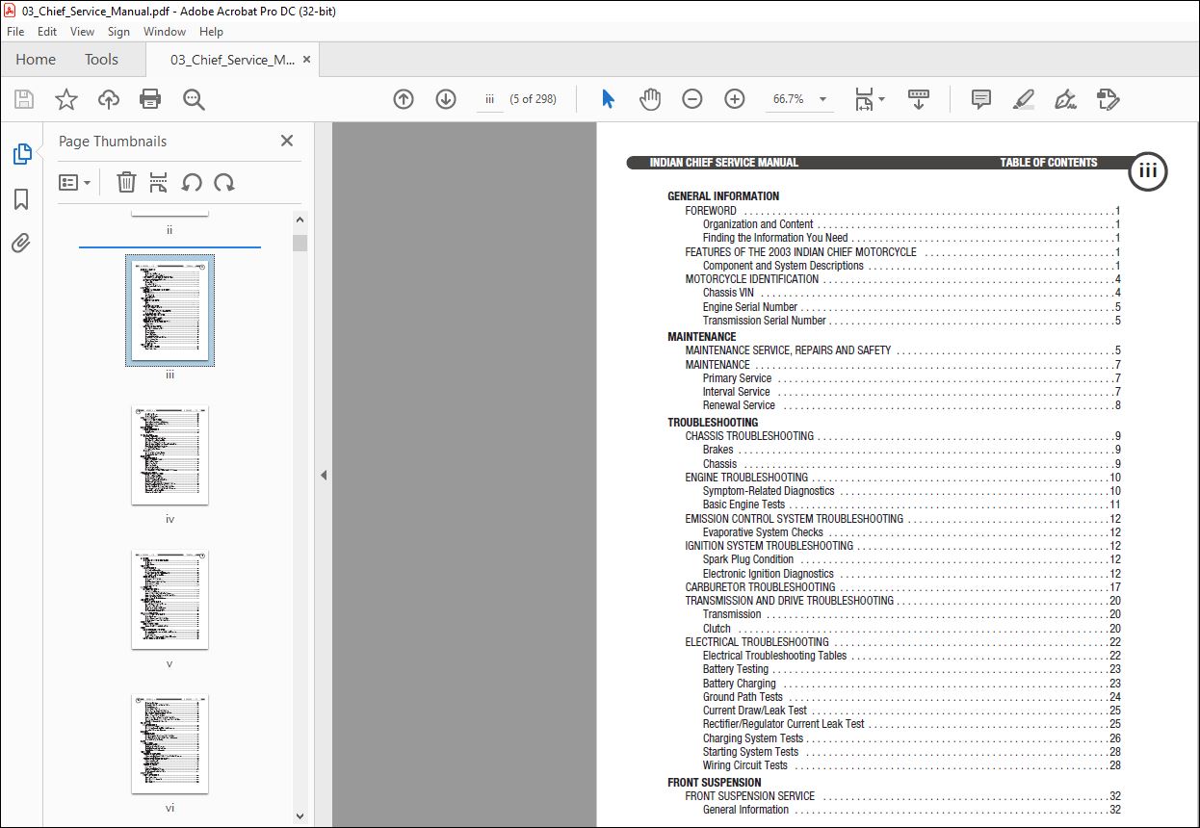The height and width of the screenshot is (828, 1200).
Task: Click the Battery Charging line
Action: [911, 684]
